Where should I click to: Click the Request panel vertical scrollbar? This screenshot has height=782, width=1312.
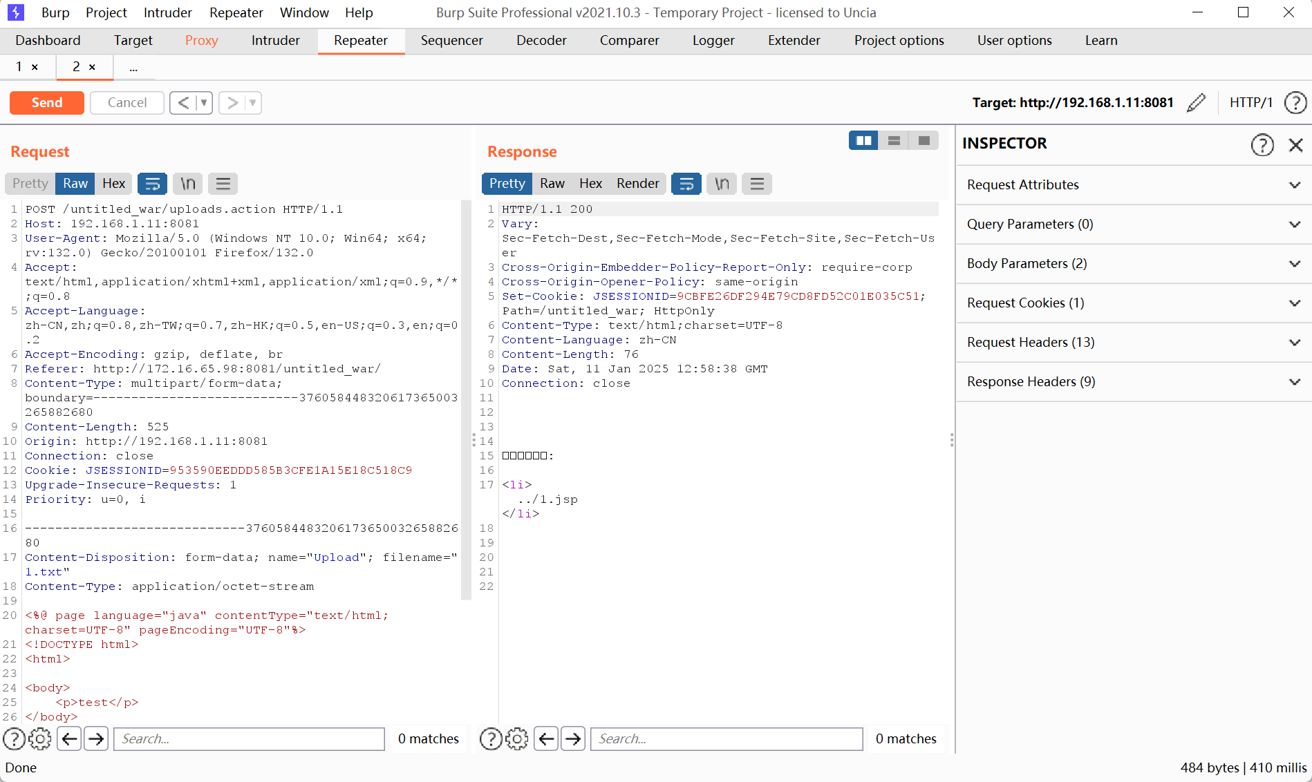(466, 401)
